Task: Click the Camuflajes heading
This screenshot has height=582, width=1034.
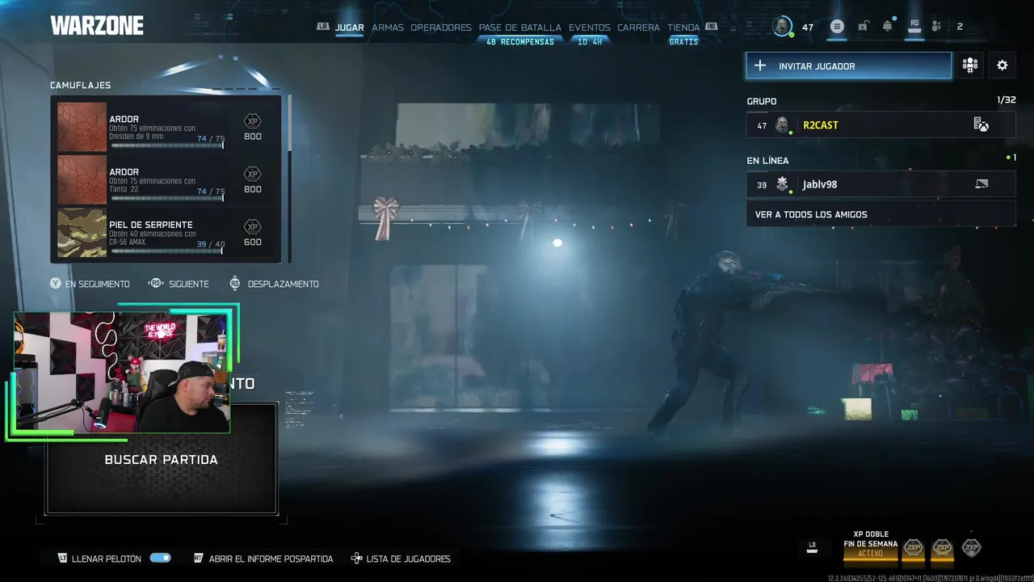Action: (80, 85)
